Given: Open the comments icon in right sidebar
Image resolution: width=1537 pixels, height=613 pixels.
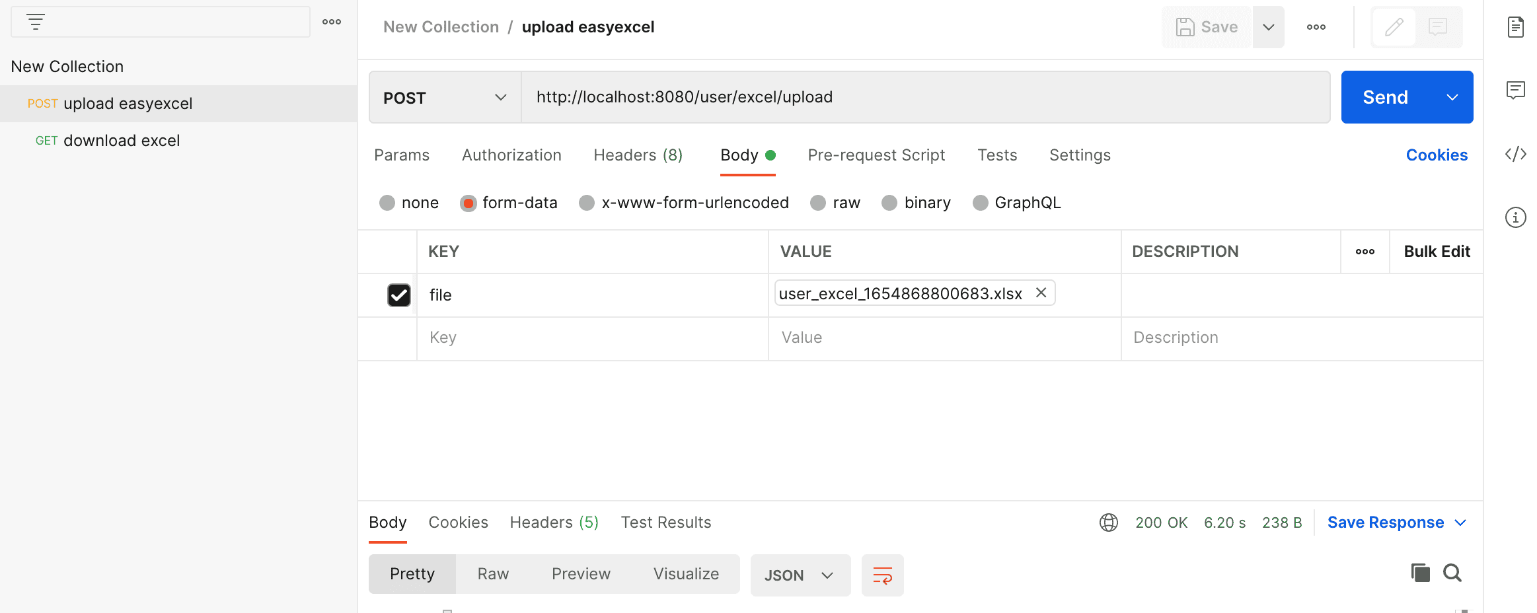Looking at the screenshot, I should [1516, 90].
